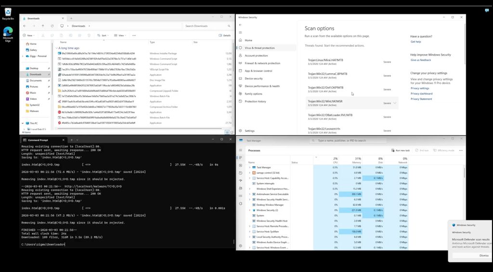Open the Privacy settings link

click(x=420, y=88)
